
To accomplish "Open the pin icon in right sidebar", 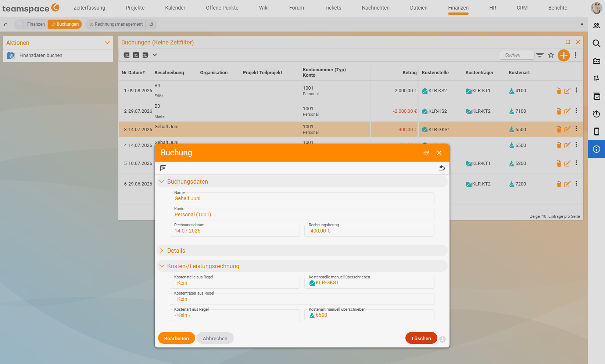I will [597, 79].
